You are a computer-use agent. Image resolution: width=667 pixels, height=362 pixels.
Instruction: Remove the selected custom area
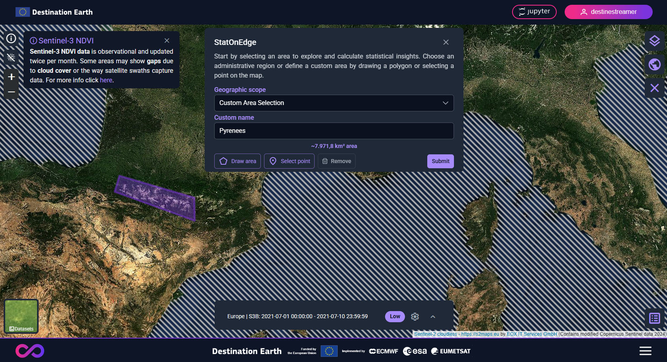coord(336,161)
